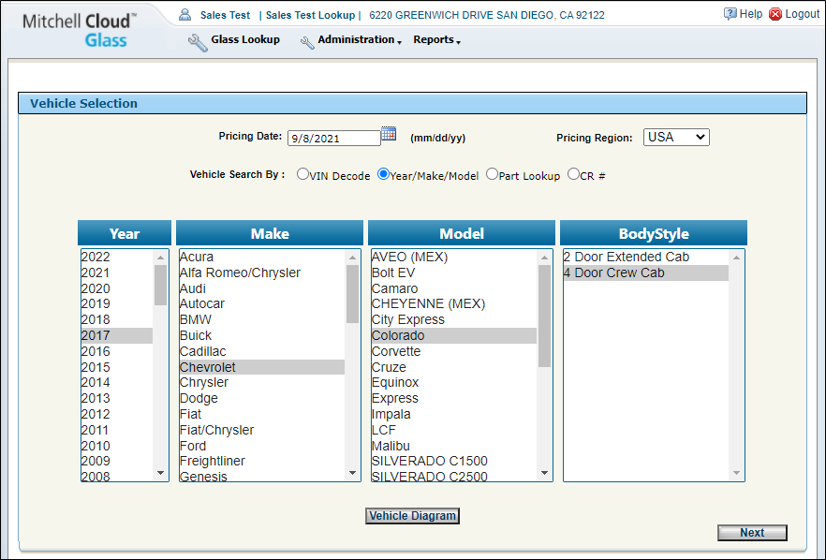This screenshot has width=826, height=560.
Task: Select BMW in the Make list
Action: tap(262, 319)
